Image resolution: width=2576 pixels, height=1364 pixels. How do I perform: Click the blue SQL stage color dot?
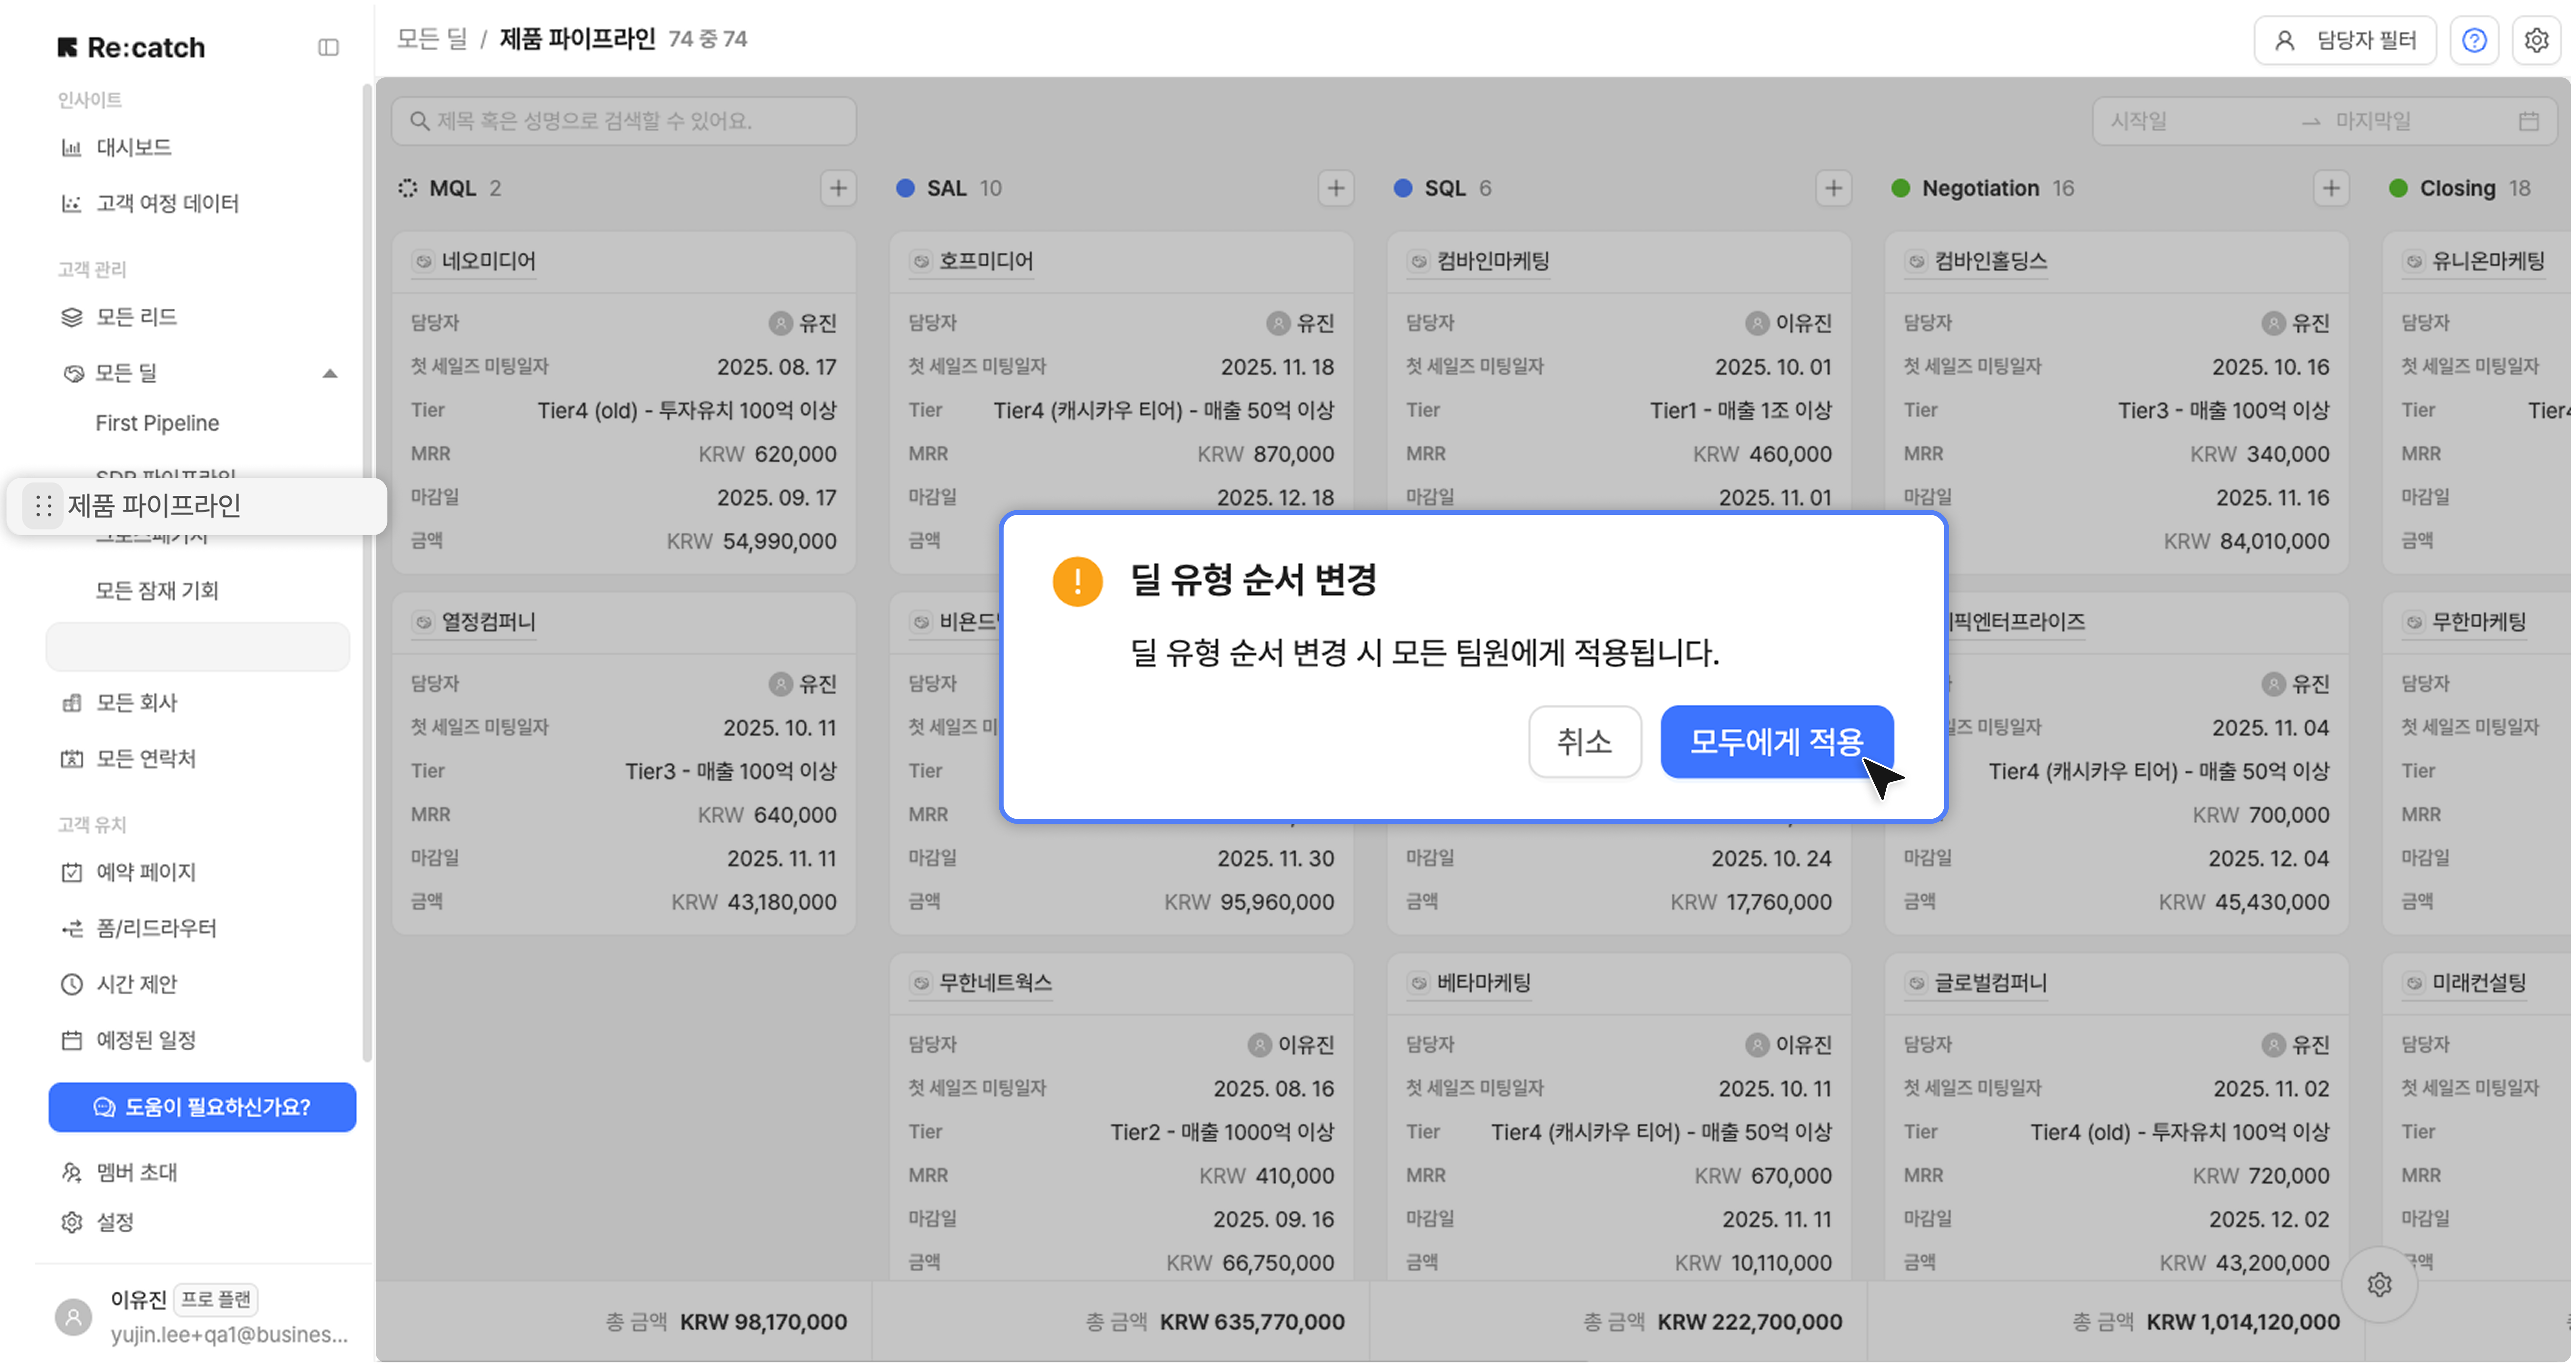click(x=1403, y=188)
